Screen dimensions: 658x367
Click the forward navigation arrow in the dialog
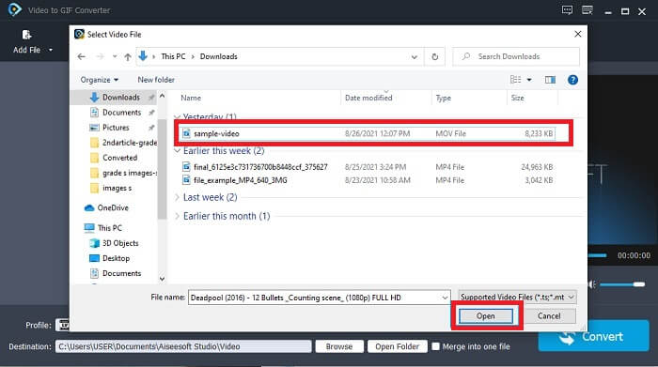coord(100,56)
